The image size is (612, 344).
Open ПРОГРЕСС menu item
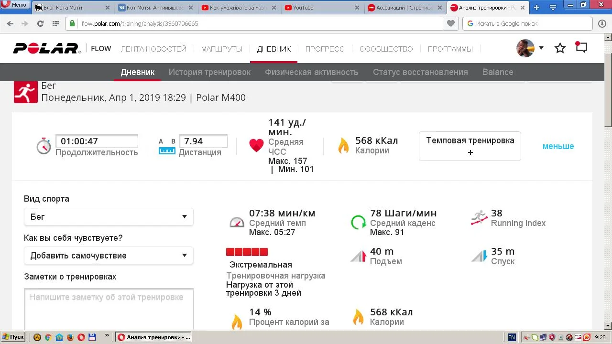pyautogui.click(x=325, y=49)
